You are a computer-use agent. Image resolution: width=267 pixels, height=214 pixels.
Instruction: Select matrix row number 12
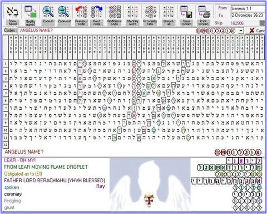[x=6, y=144]
